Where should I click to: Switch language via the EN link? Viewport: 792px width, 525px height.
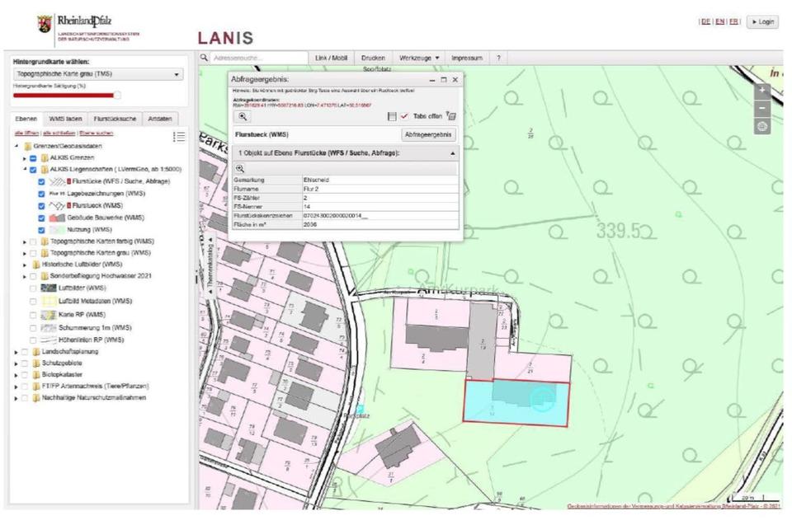[x=719, y=22]
